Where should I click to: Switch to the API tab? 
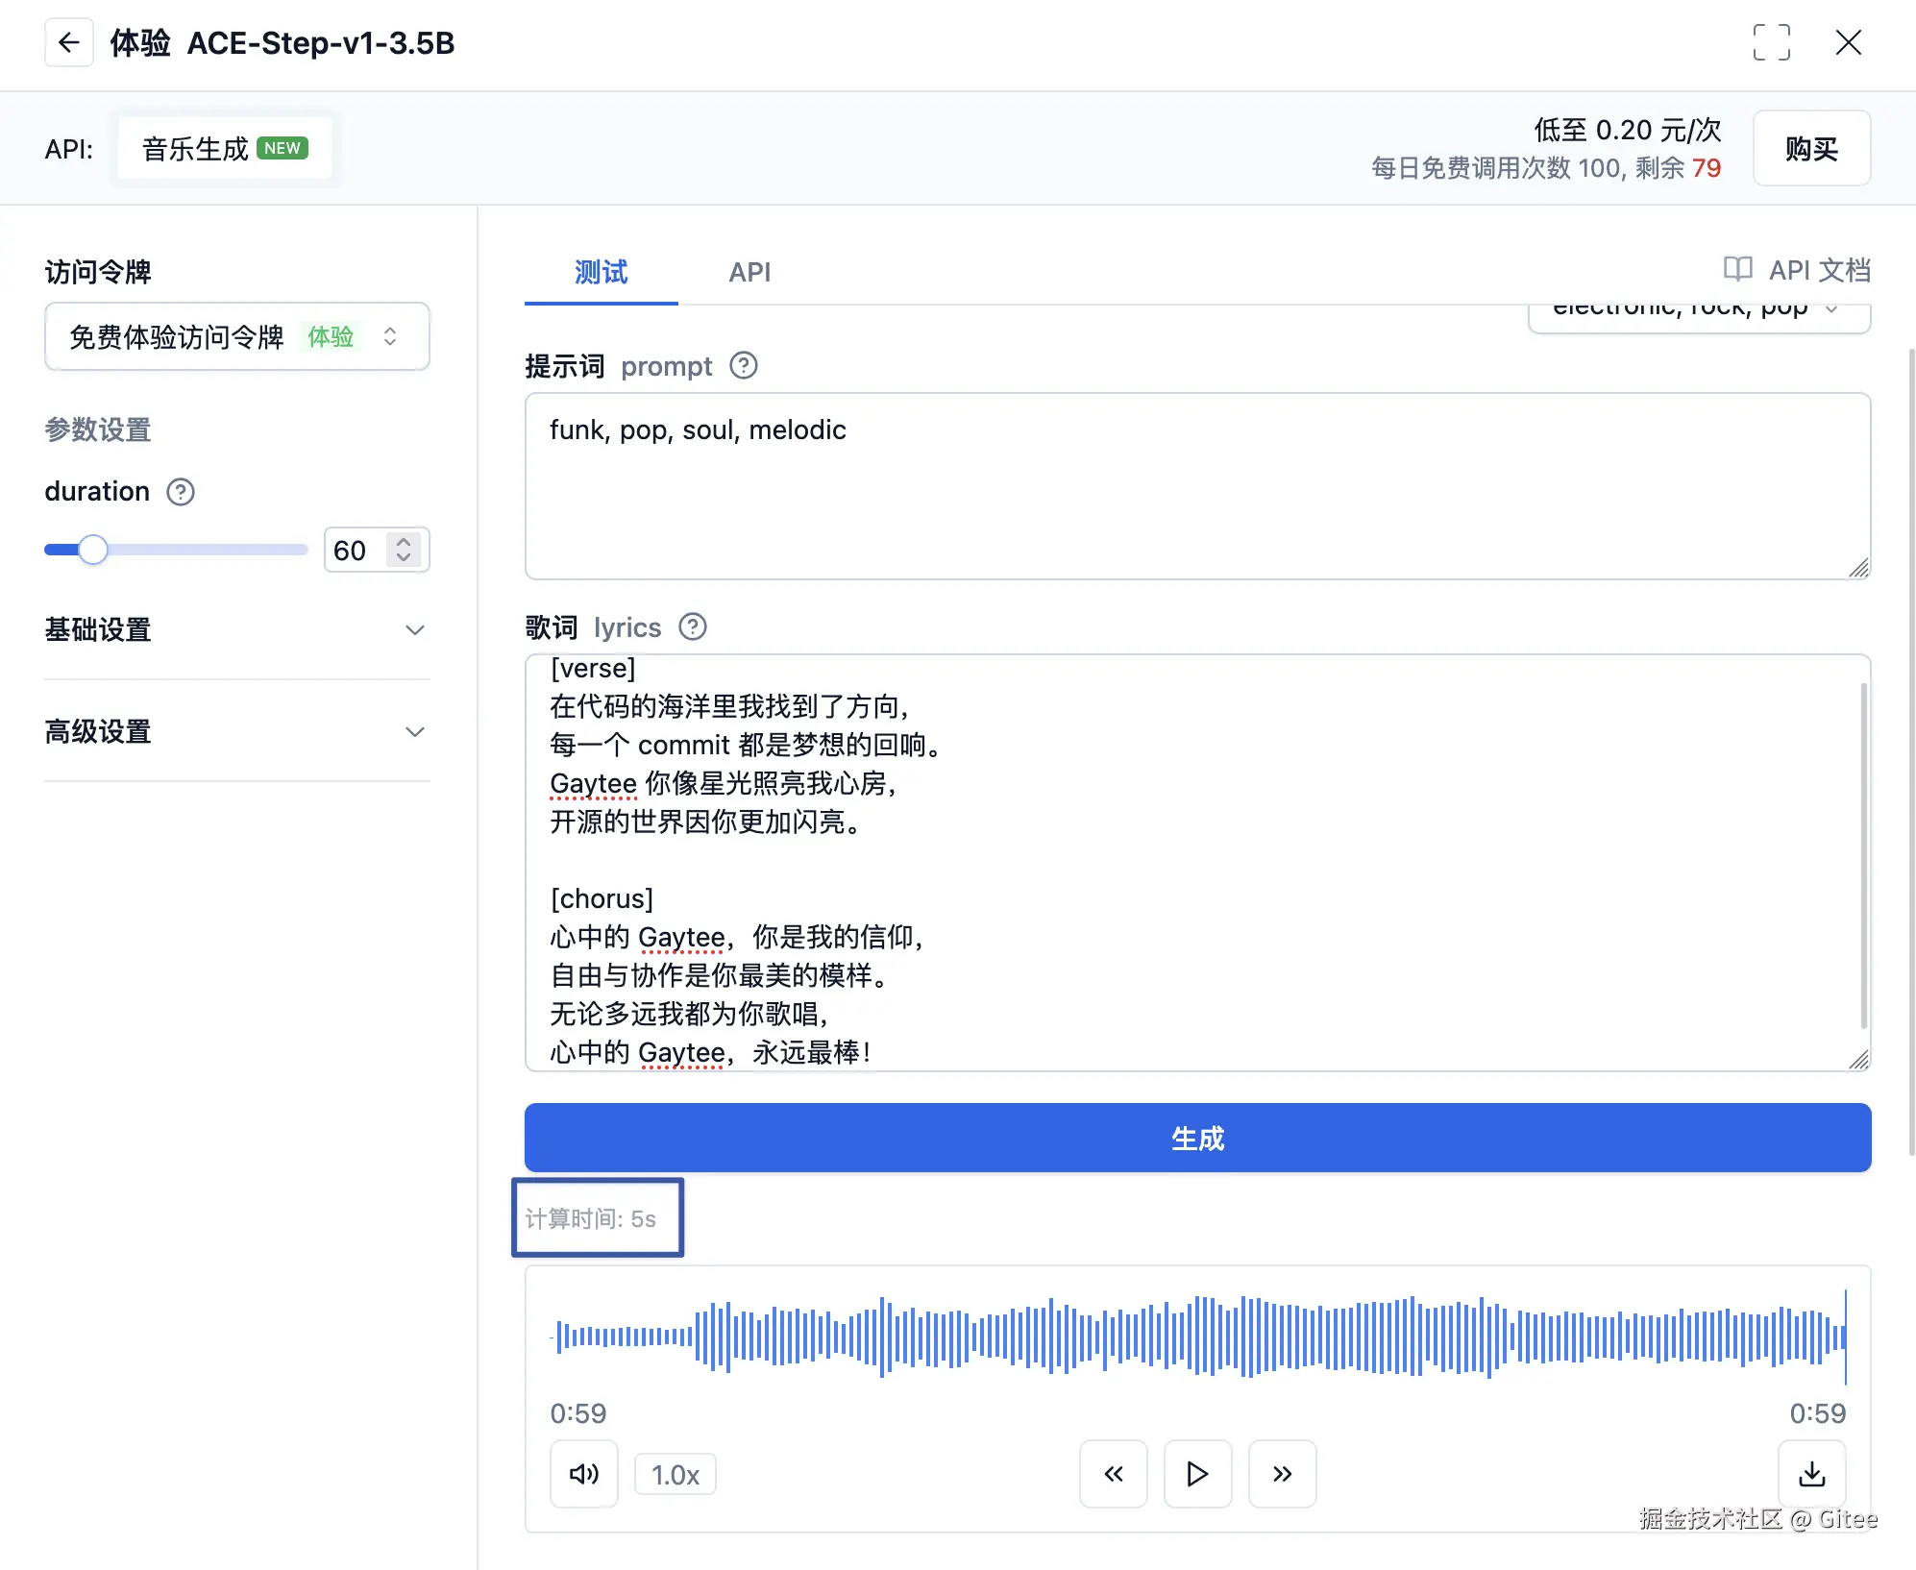click(x=749, y=273)
